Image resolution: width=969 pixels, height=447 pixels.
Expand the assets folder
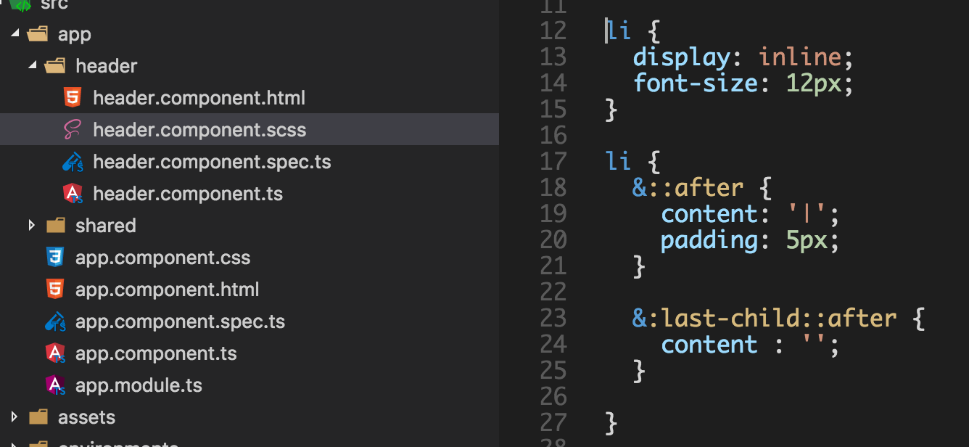13,417
